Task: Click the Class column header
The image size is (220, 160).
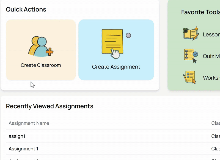Action: pyautogui.click(x=215, y=123)
